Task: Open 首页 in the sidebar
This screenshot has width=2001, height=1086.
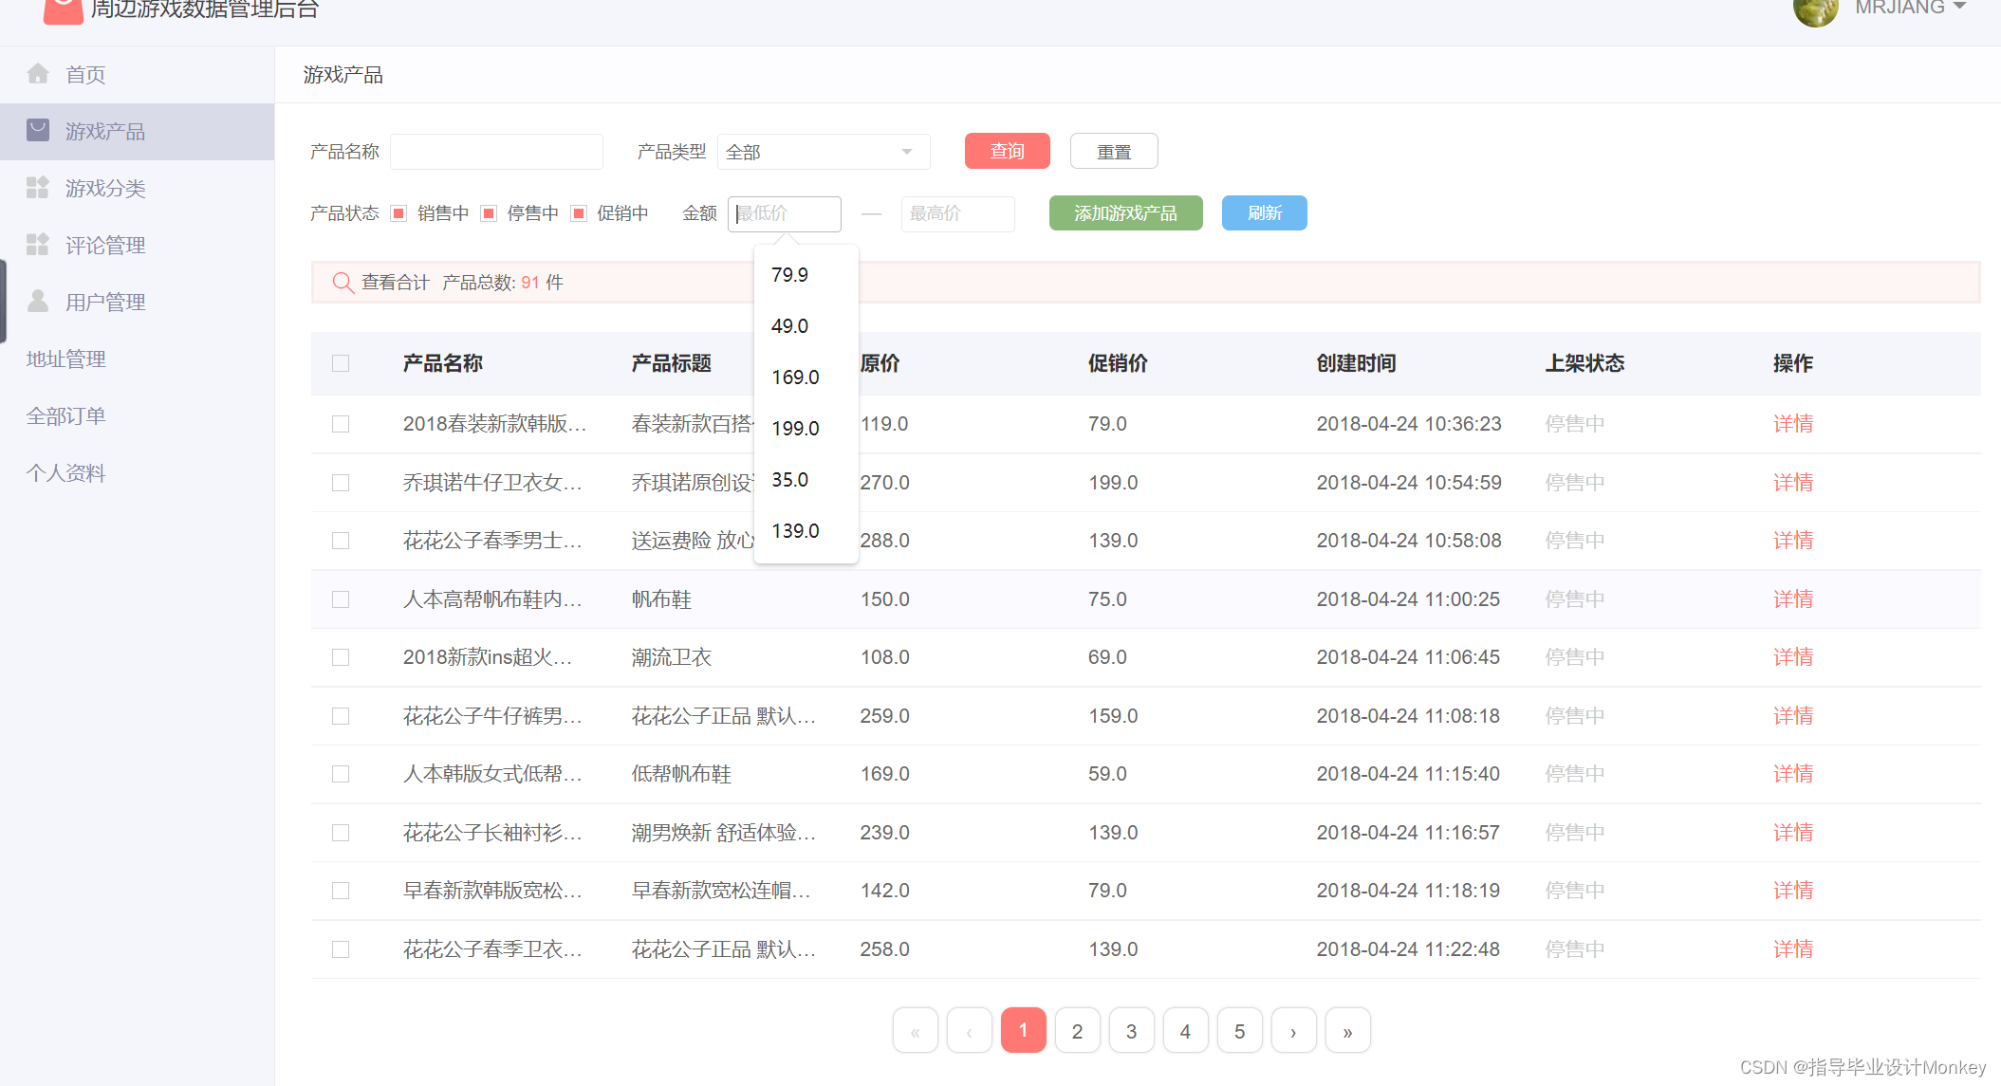Action: click(137, 74)
